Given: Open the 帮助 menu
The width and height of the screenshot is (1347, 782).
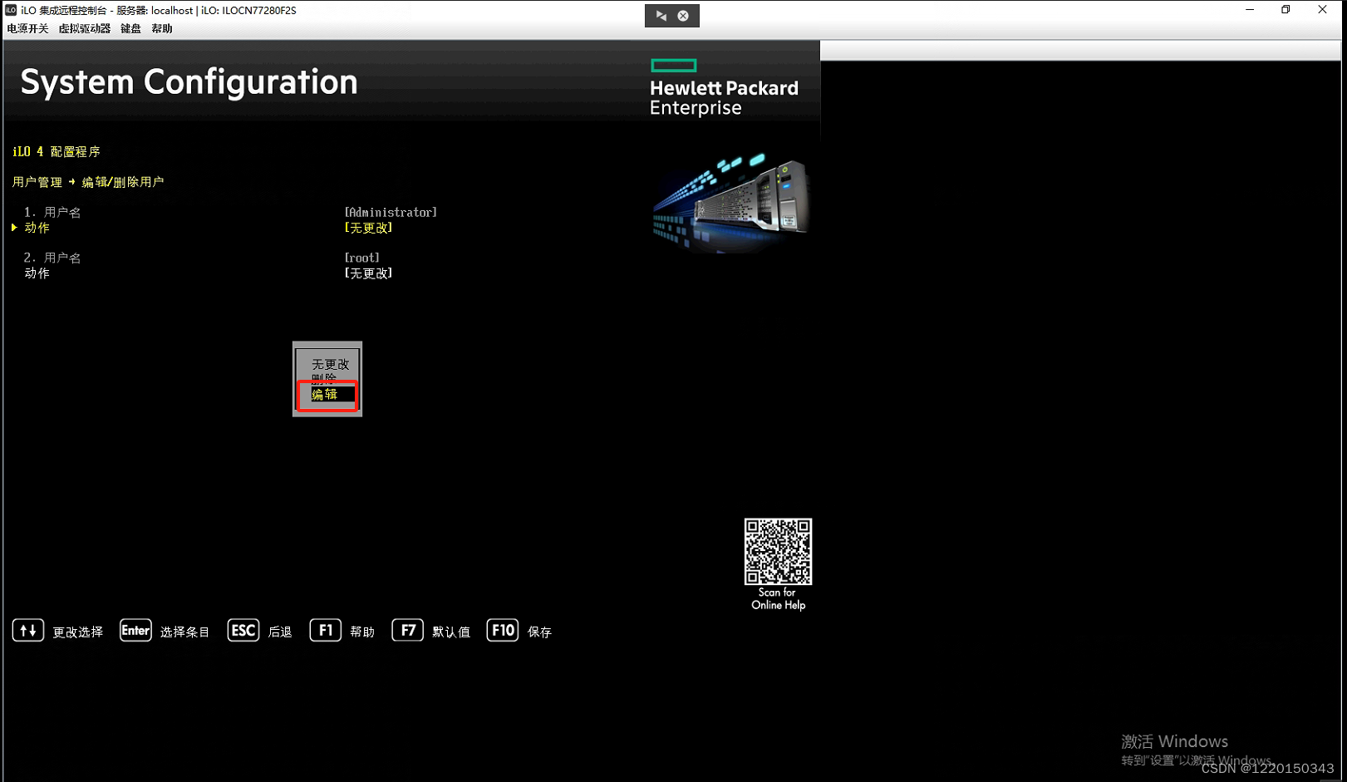Looking at the screenshot, I should tap(162, 28).
